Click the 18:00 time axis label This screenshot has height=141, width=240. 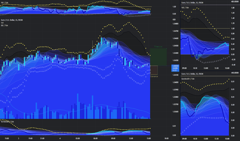click(x=167, y=138)
